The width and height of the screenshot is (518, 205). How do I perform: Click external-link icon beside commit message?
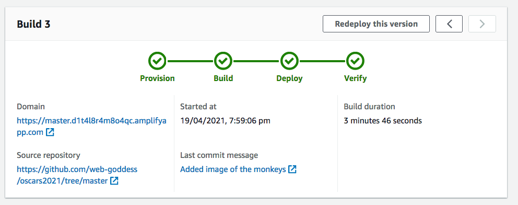pos(292,169)
